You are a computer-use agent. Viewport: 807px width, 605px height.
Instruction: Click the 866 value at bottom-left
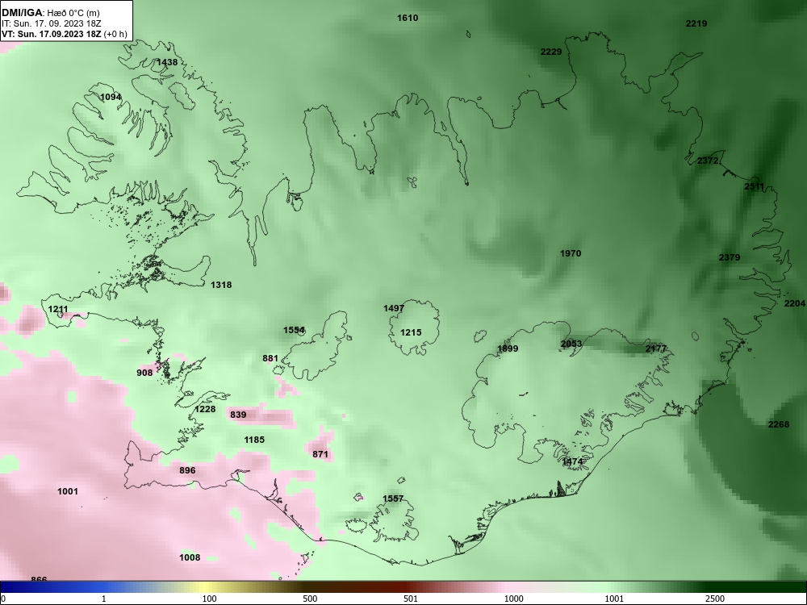(x=39, y=578)
